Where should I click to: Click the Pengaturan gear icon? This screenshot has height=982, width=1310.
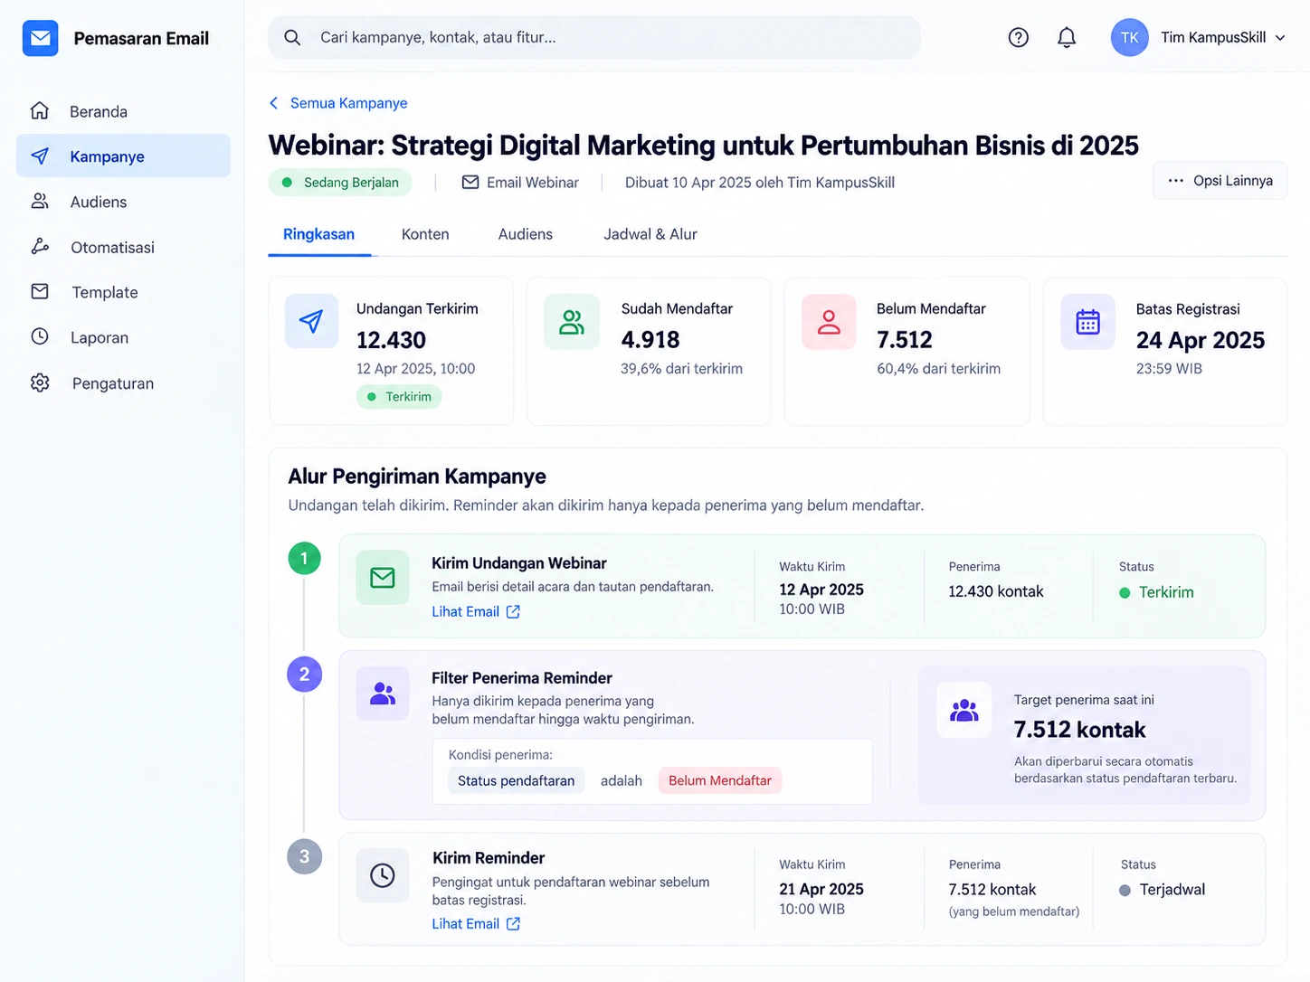coord(40,382)
